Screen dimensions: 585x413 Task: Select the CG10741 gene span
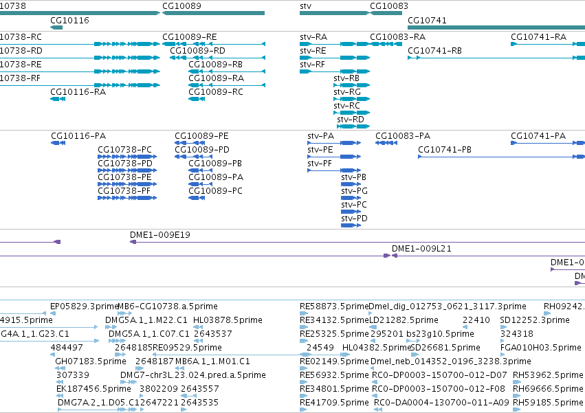(x=496, y=27)
